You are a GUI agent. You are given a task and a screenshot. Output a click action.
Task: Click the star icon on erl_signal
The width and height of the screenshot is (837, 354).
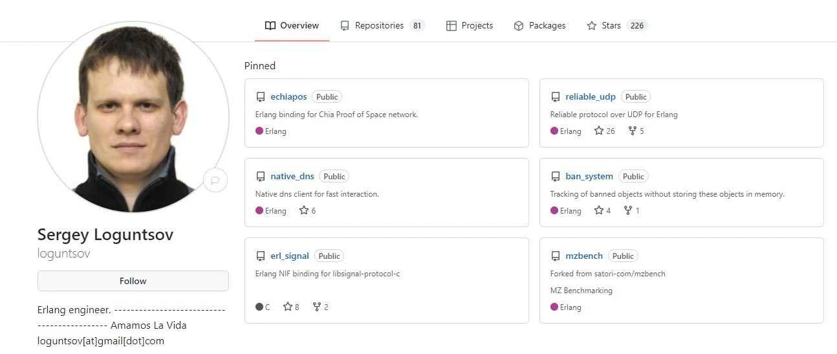pos(288,307)
